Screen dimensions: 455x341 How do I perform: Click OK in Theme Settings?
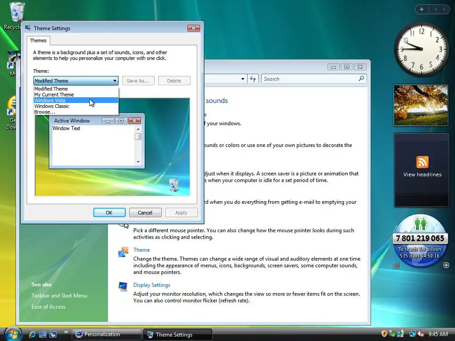click(109, 213)
